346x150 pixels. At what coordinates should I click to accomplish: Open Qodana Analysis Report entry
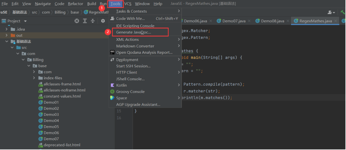point(145,52)
